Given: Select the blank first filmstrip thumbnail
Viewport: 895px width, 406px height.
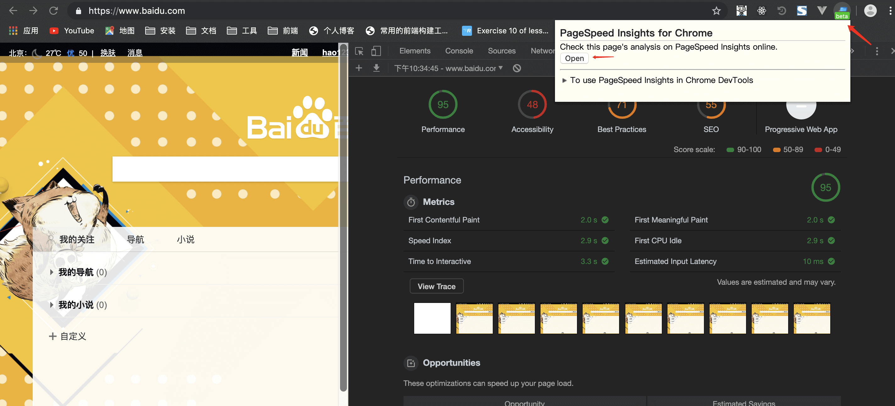Looking at the screenshot, I should click(432, 318).
